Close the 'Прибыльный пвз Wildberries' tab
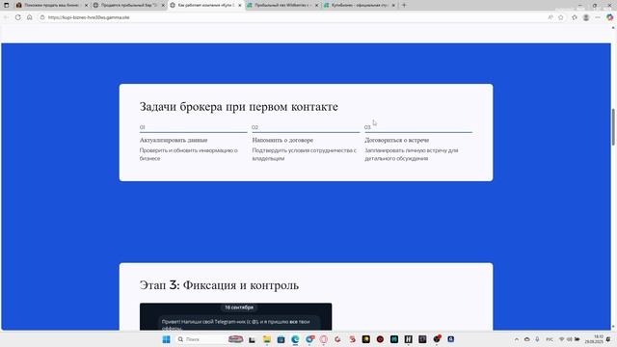The height and width of the screenshot is (347, 617). (x=316, y=5)
